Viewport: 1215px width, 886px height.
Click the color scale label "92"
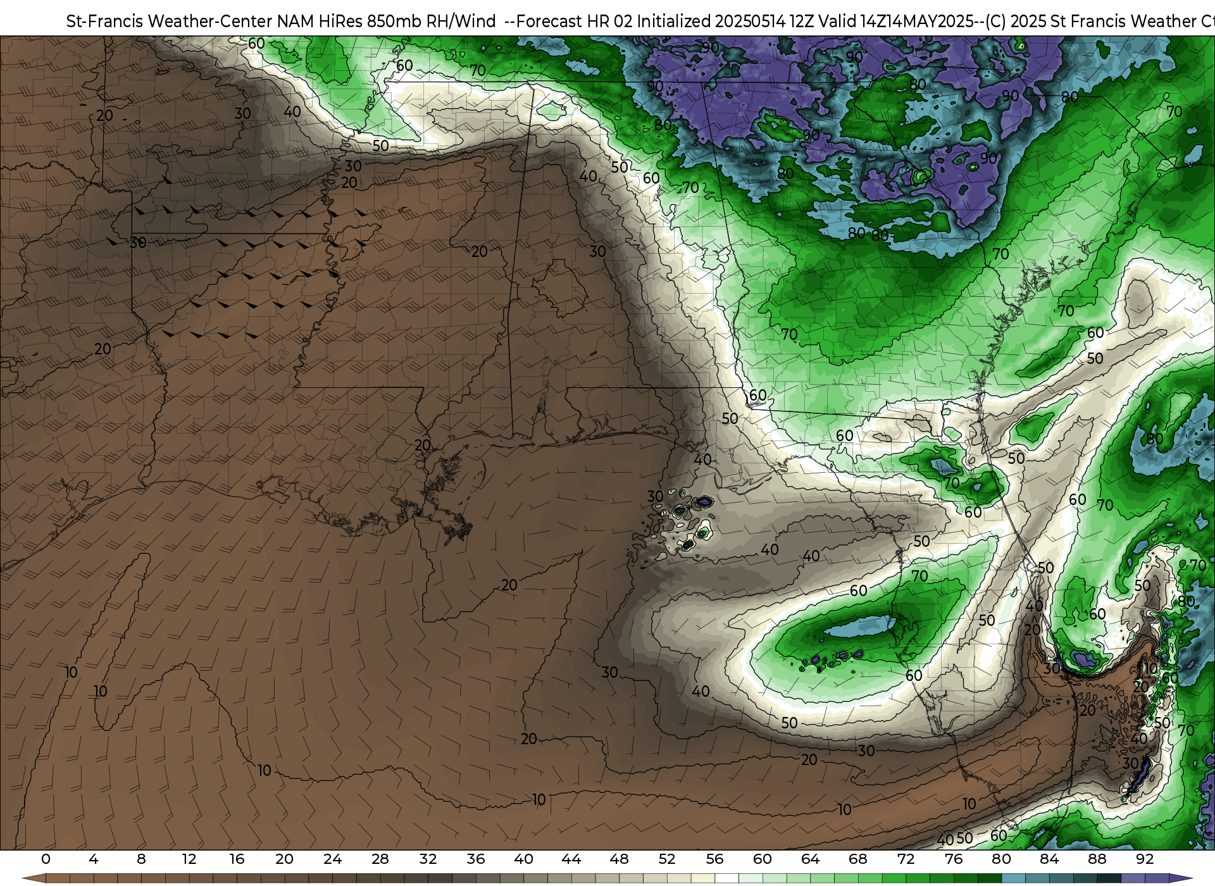1145,859
